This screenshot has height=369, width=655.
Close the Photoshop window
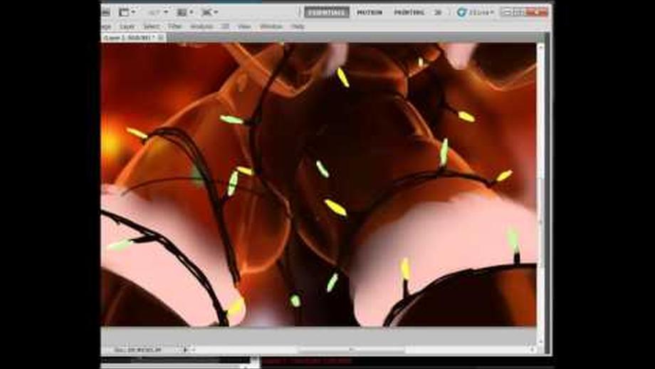coord(538,13)
